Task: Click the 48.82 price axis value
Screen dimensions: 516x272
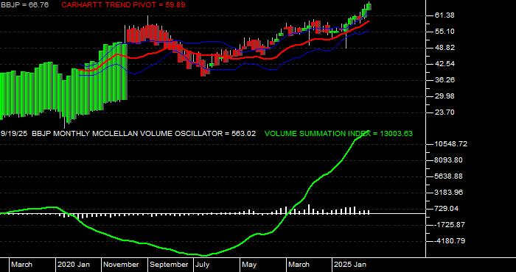Action: point(444,48)
